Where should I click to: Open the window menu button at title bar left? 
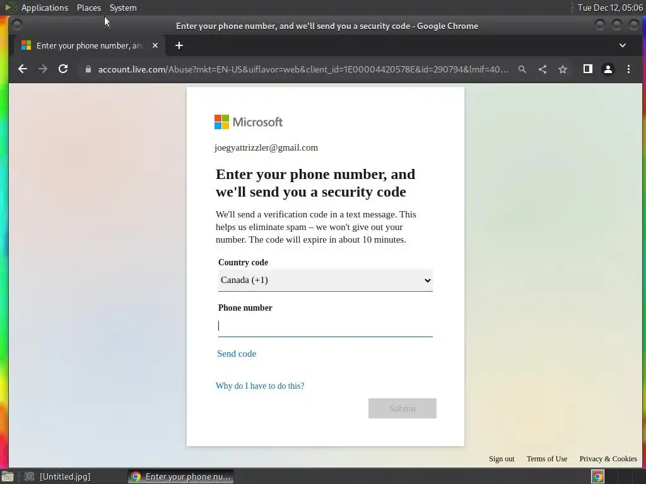click(x=17, y=25)
